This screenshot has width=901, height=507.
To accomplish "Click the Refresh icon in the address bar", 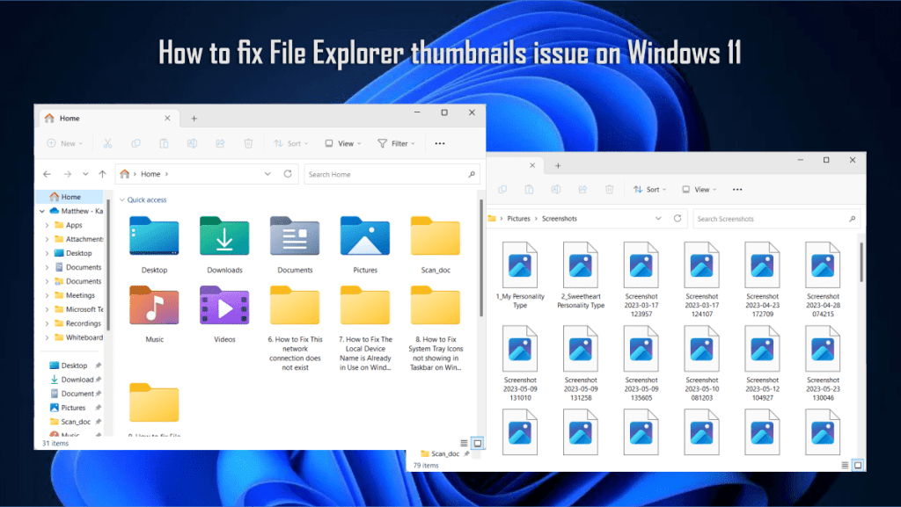I will [x=289, y=174].
